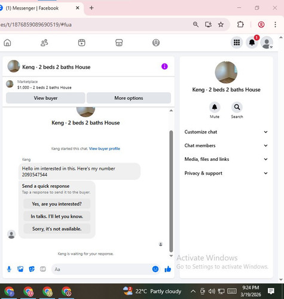Expand Media, files and links section
The width and height of the screenshot is (284, 299).
(x=226, y=159)
